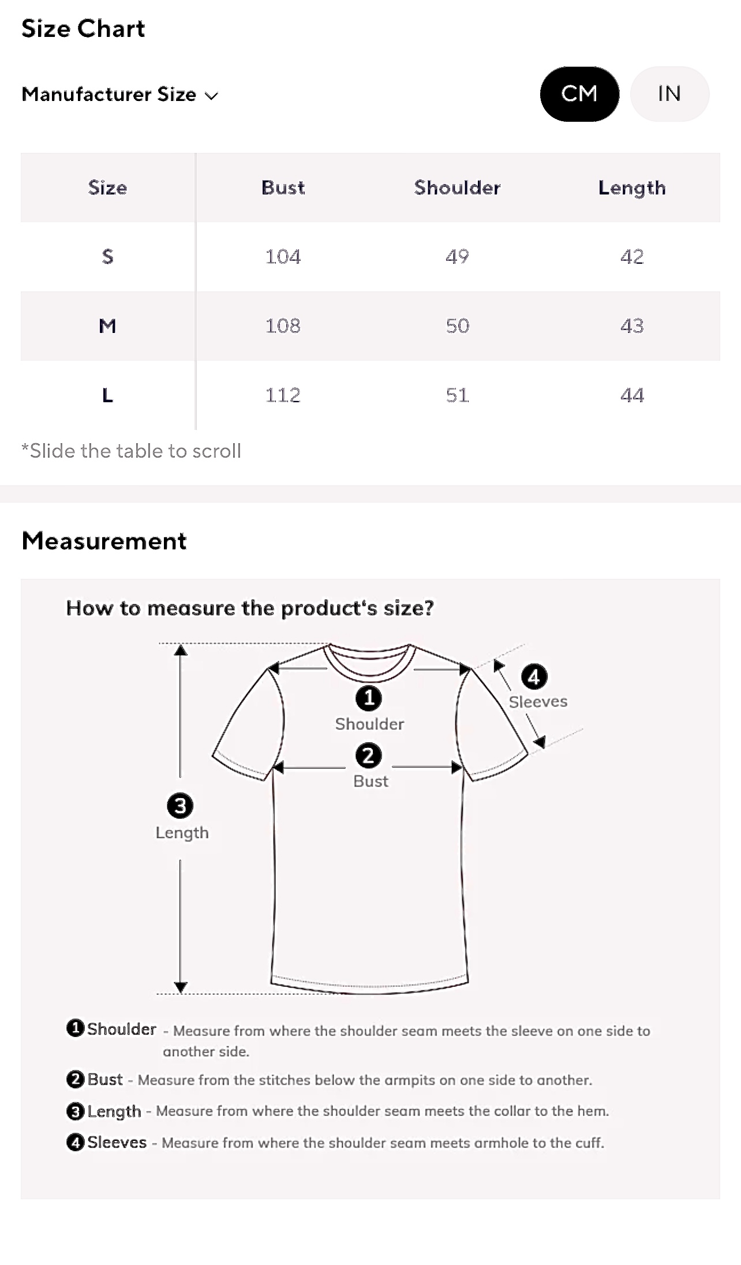This screenshot has width=741, height=1265.
Task: Click the Size column header
Action: 107,188
